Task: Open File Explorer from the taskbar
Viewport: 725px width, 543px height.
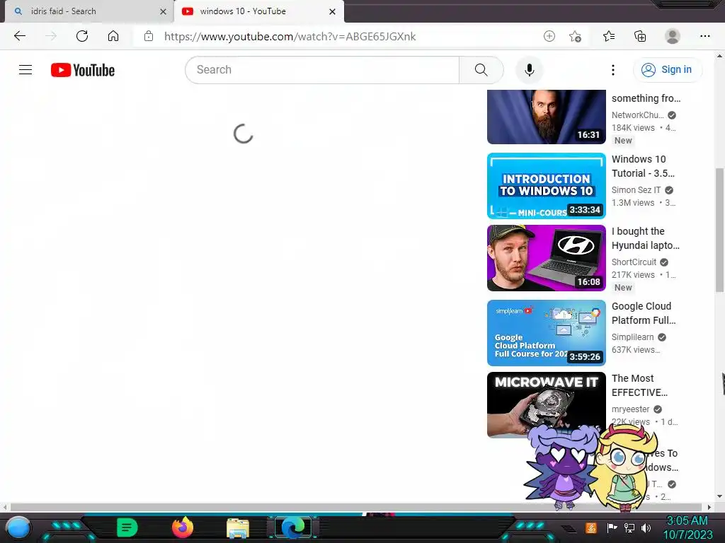Action: click(x=238, y=528)
